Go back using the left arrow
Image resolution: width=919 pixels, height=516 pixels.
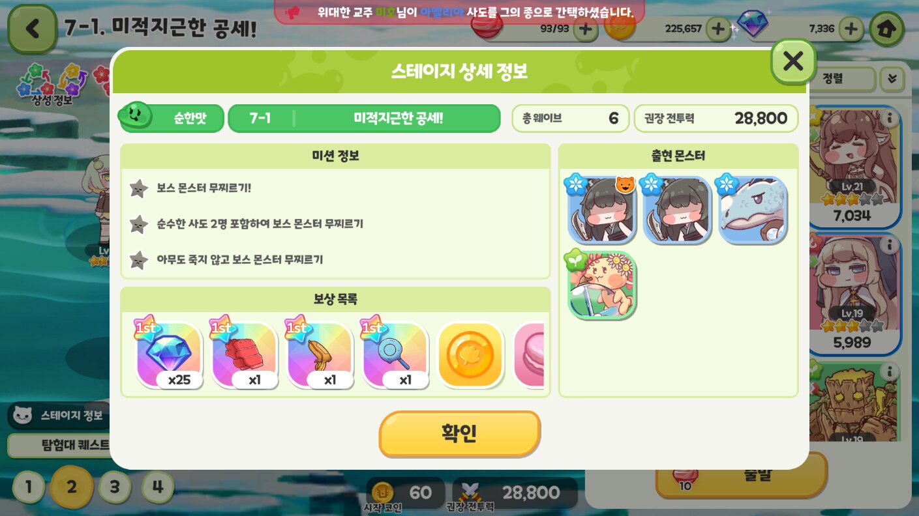31,29
